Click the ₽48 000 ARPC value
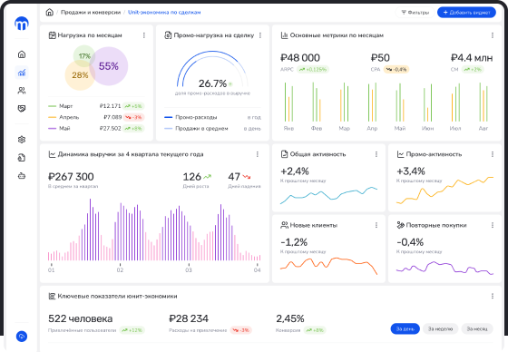508x352 pixels. click(300, 58)
